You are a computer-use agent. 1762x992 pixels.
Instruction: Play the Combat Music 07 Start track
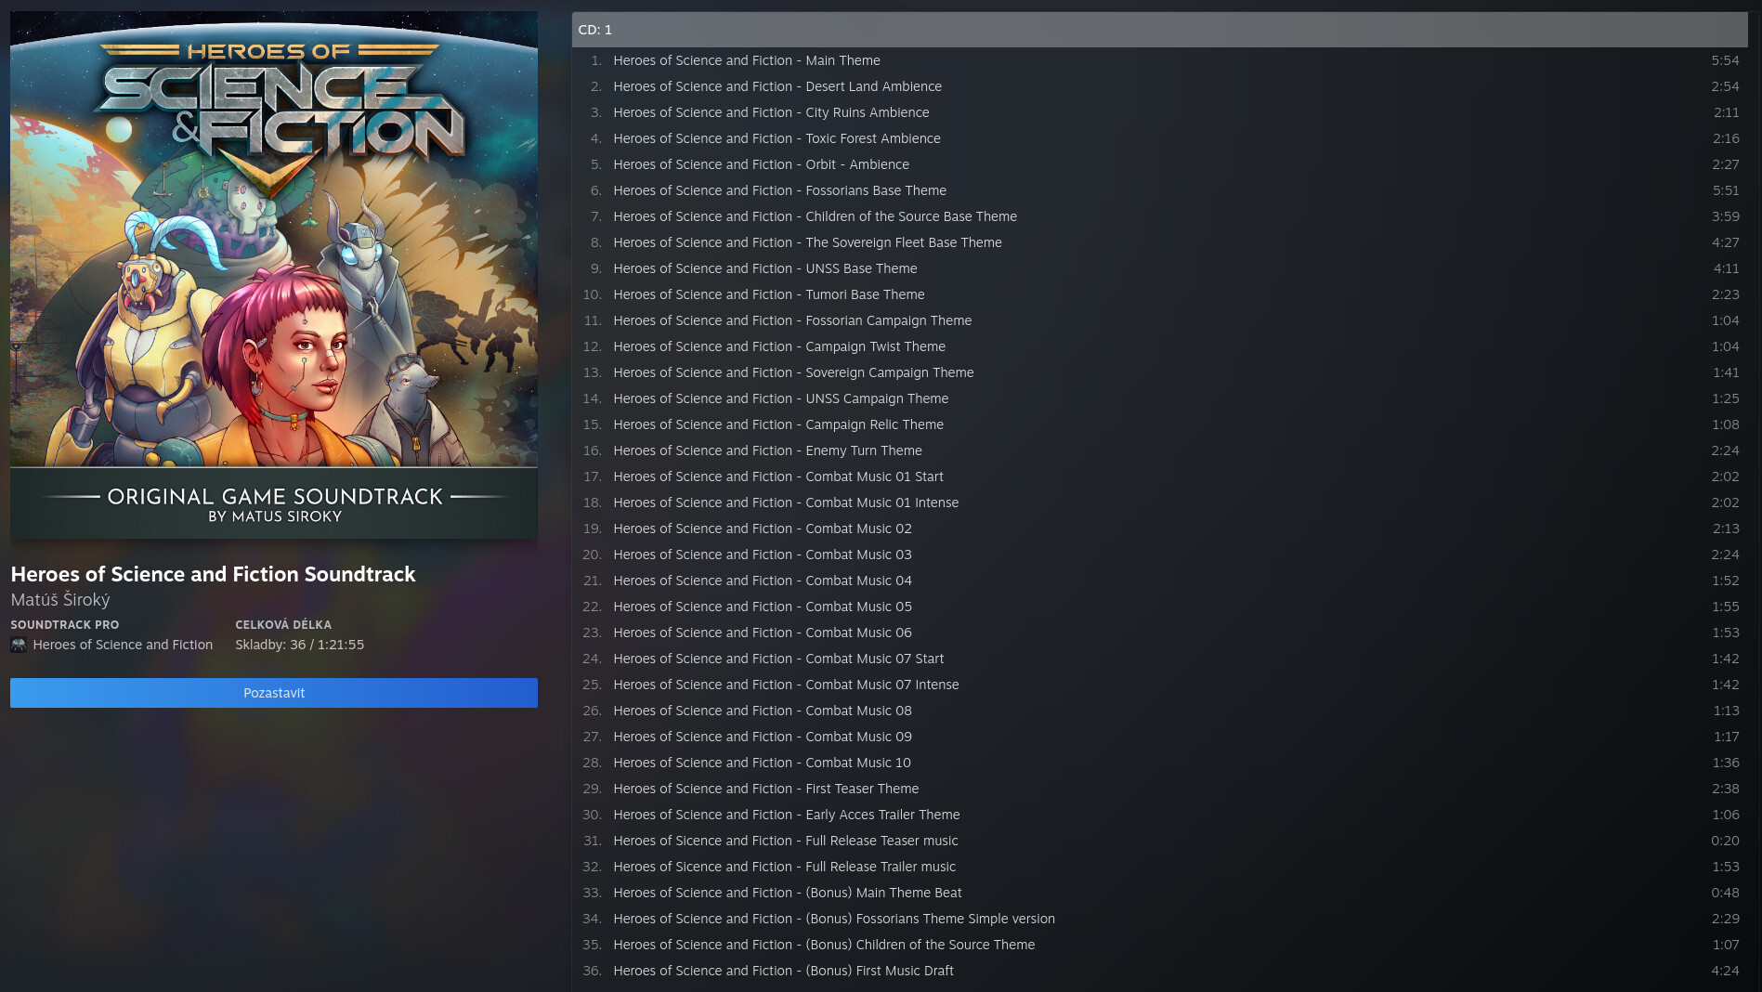coord(777,659)
